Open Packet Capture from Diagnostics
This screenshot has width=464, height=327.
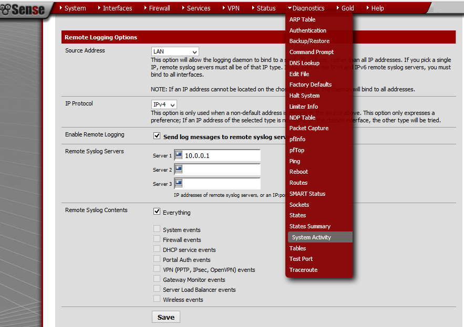[308, 128]
